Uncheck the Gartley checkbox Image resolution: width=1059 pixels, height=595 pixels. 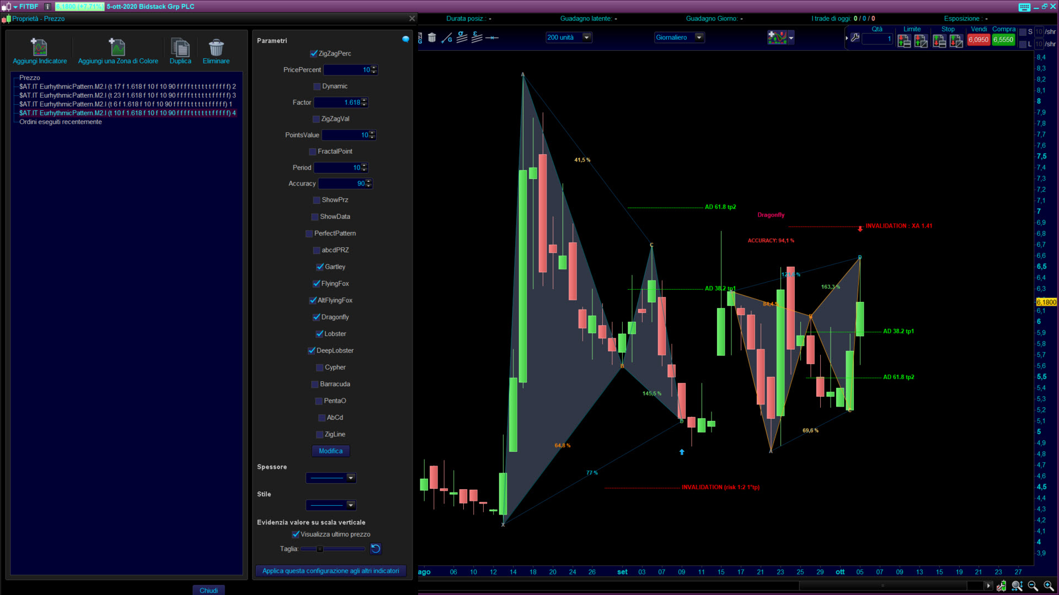point(320,267)
